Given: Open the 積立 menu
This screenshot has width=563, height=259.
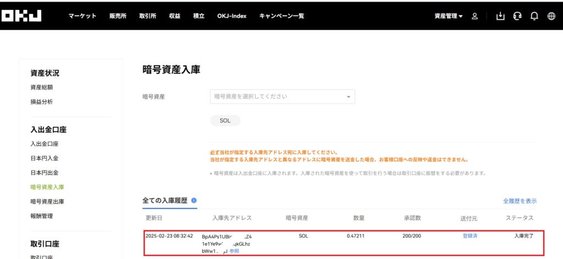Looking at the screenshot, I should (198, 16).
